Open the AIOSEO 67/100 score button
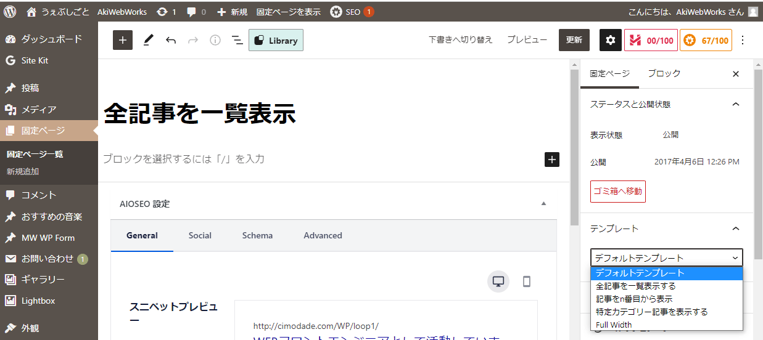 coord(706,40)
